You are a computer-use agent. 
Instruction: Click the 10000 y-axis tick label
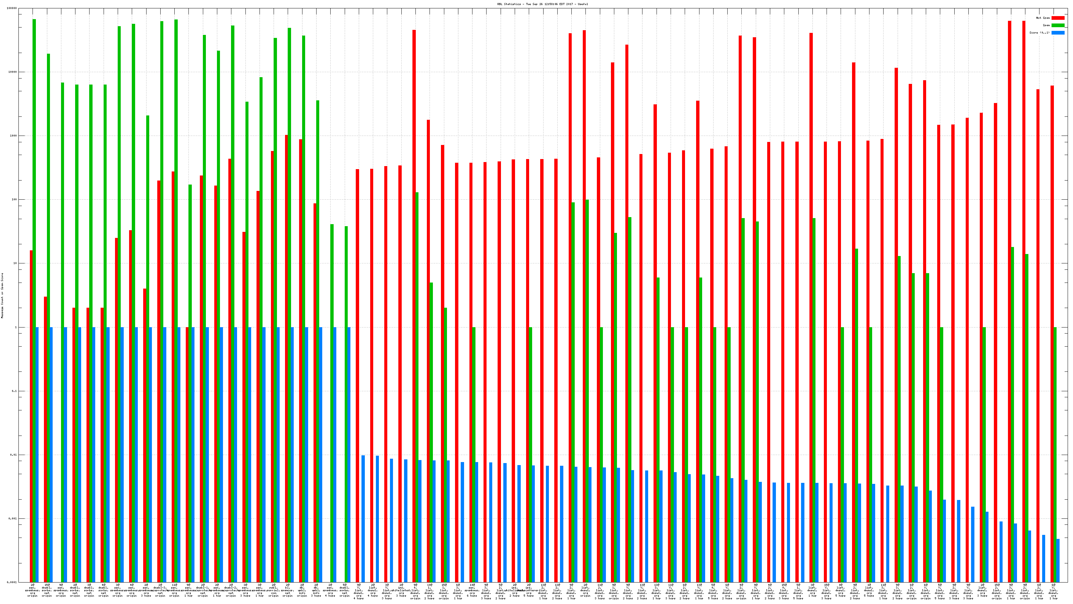13,72
